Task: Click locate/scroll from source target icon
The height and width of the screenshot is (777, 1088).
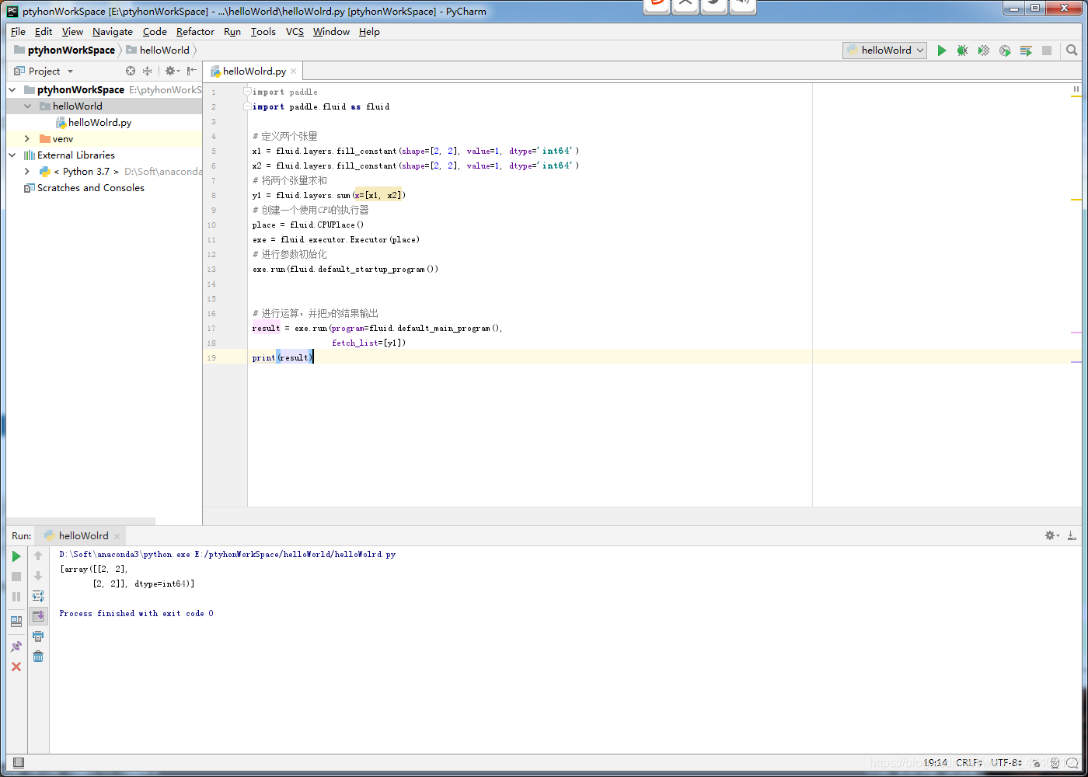Action: pyautogui.click(x=131, y=71)
